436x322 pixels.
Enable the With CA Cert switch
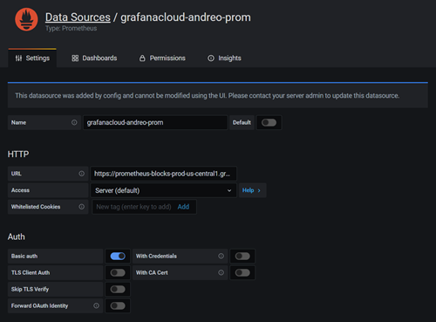click(x=242, y=272)
